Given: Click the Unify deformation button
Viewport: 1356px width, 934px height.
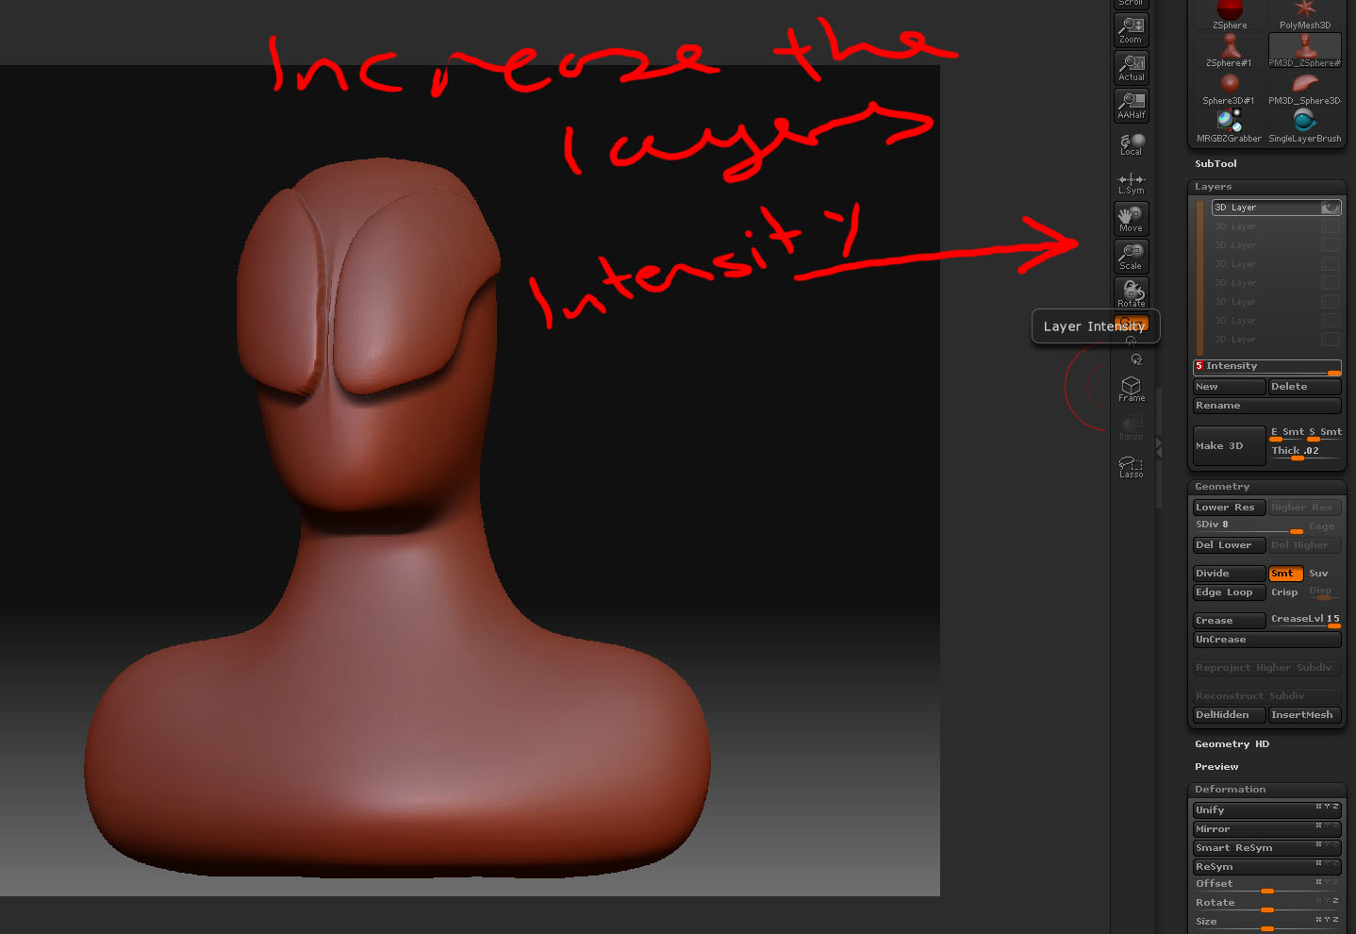Looking at the screenshot, I should point(1266,810).
